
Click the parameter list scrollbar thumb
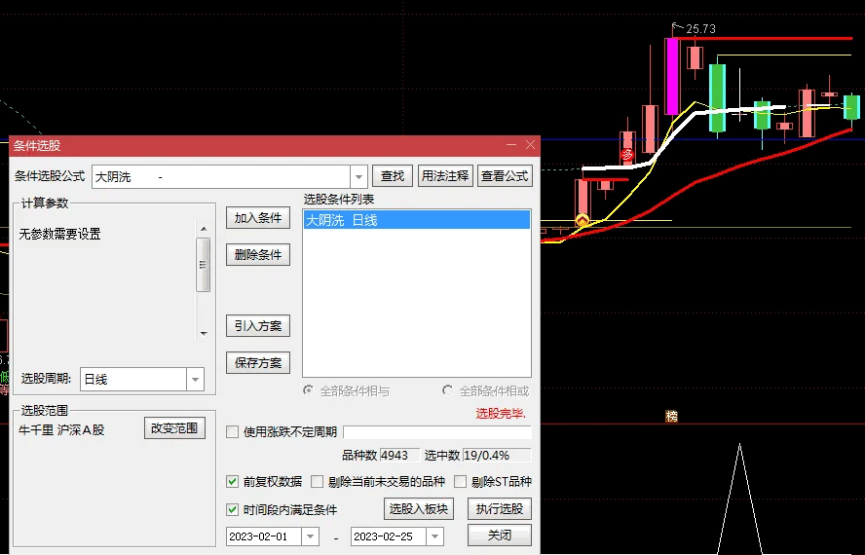tap(203, 265)
